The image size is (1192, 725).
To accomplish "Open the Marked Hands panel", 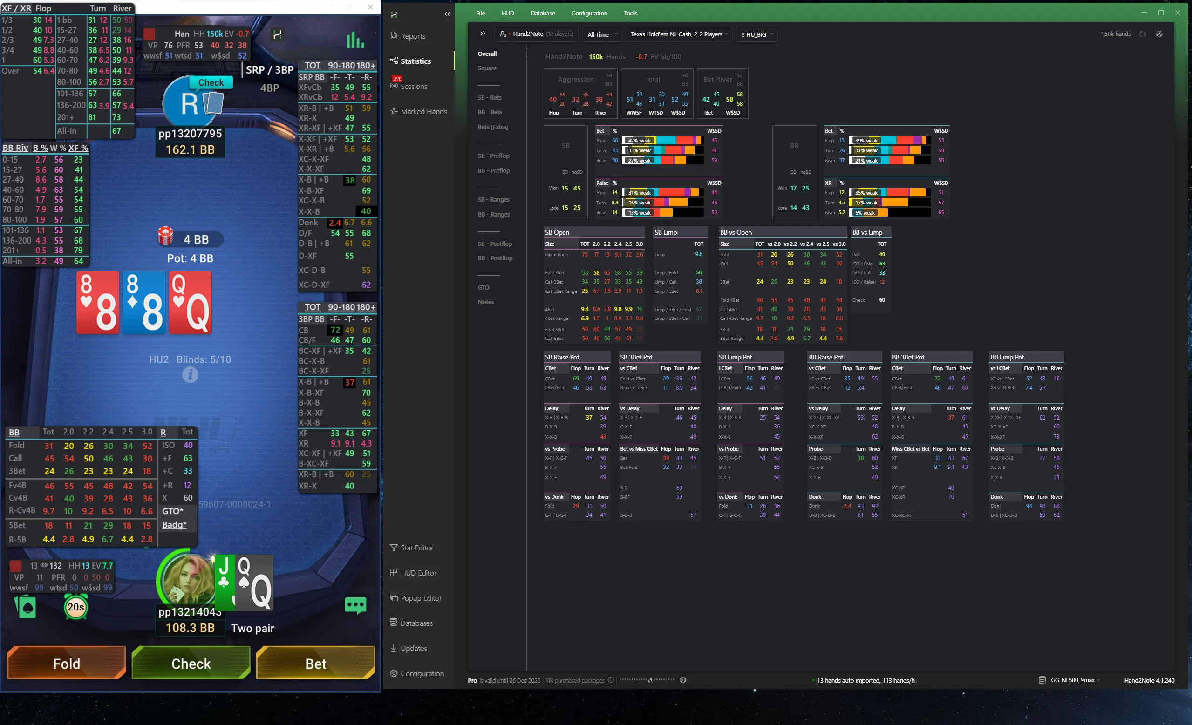I will point(419,111).
